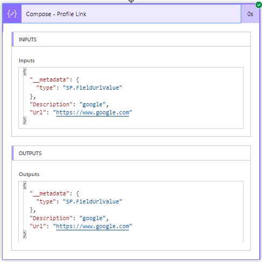
Task: Select the SP.FieldUrlValue text in Inputs
Action: [x=93, y=88]
